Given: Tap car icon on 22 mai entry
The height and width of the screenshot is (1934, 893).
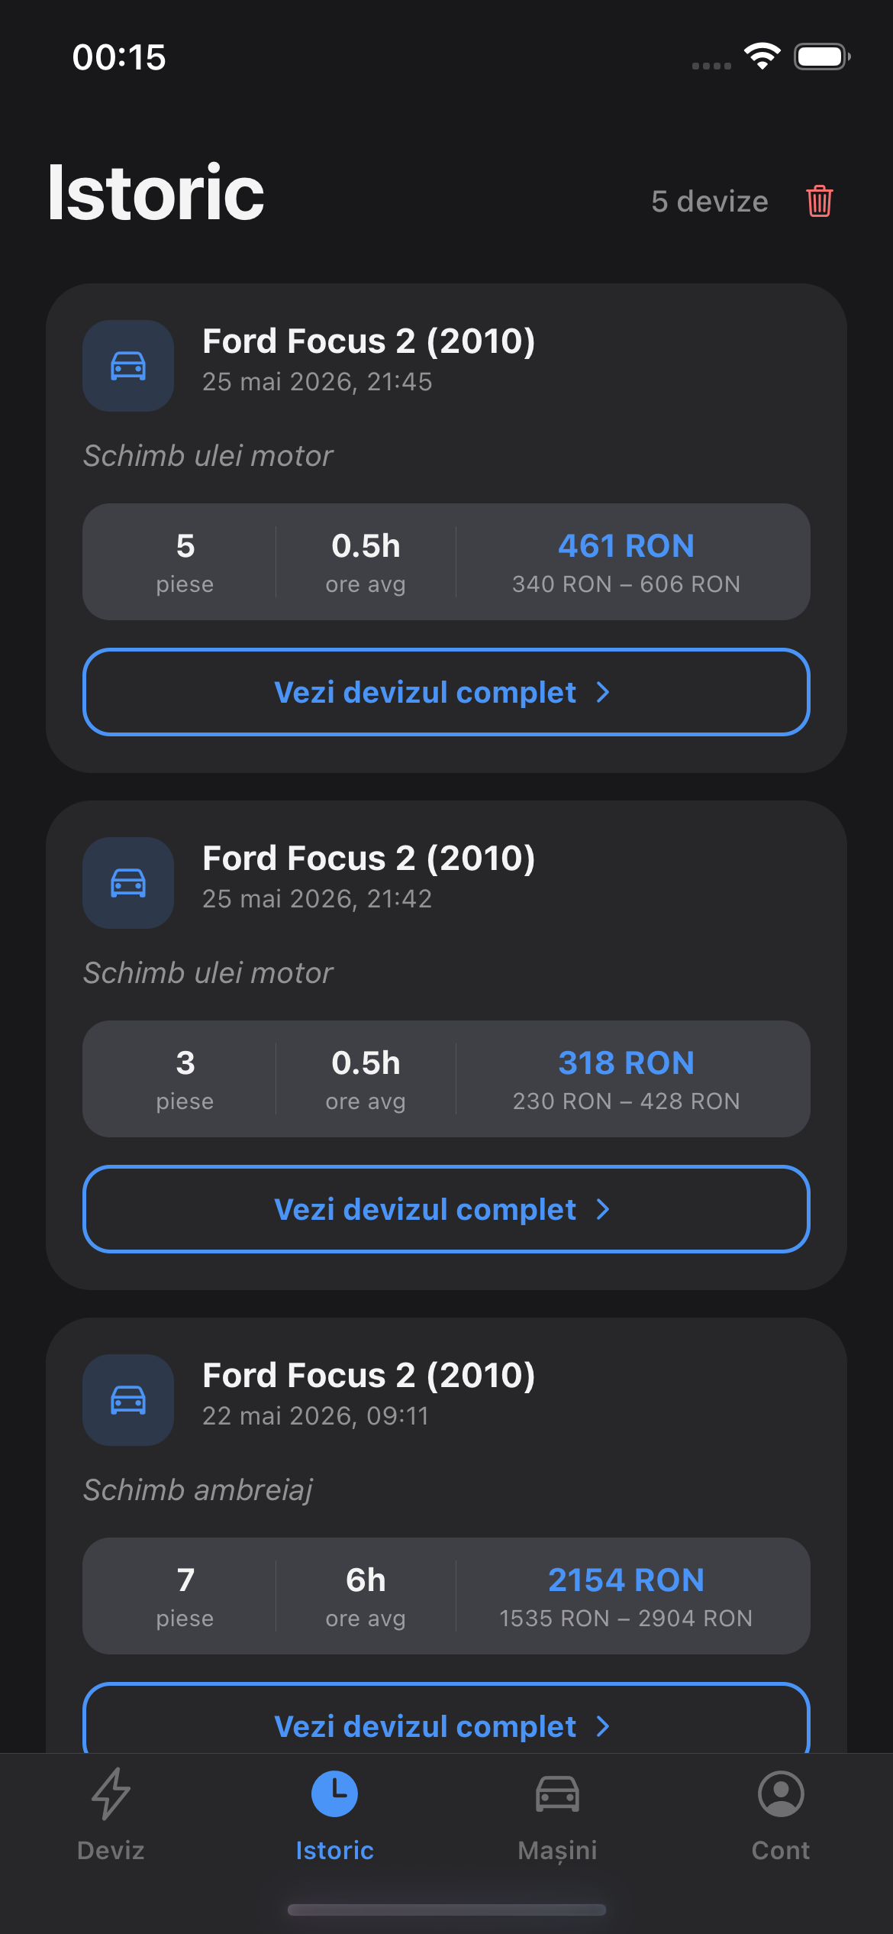Looking at the screenshot, I should tap(128, 1400).
